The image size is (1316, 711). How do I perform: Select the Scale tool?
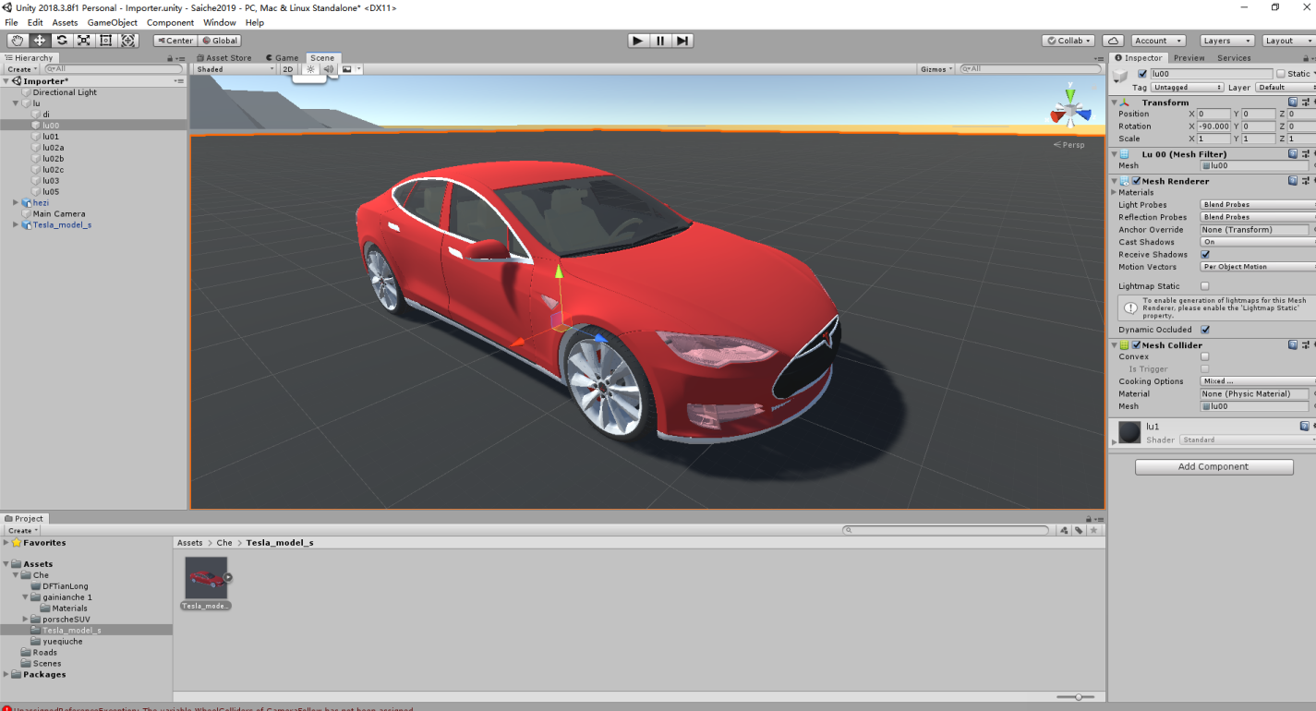84,41
